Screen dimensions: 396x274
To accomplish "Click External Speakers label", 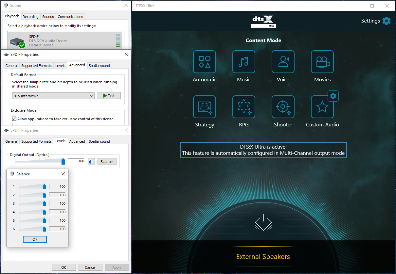I will (263, 257).
